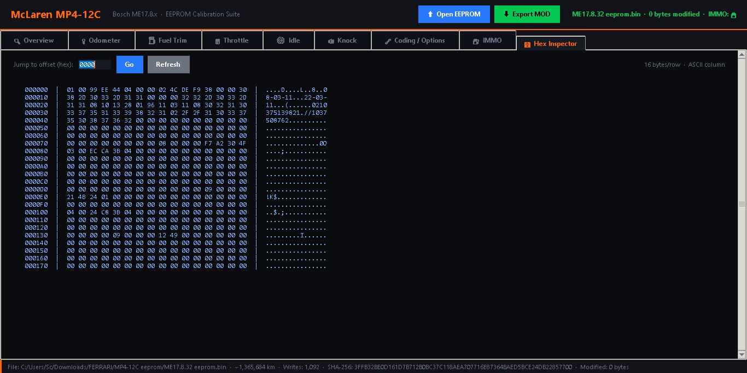Click 'Modified: 0 bytes' in status bar
Image resolution: width=747 pixels, height=373 pixels.
pos(604,367)
